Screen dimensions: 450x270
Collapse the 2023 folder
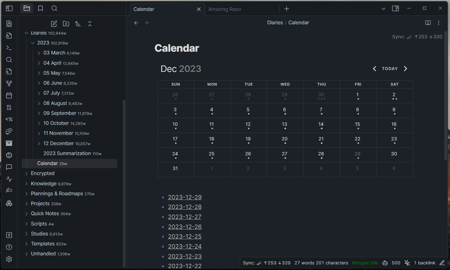pos(33,43)
